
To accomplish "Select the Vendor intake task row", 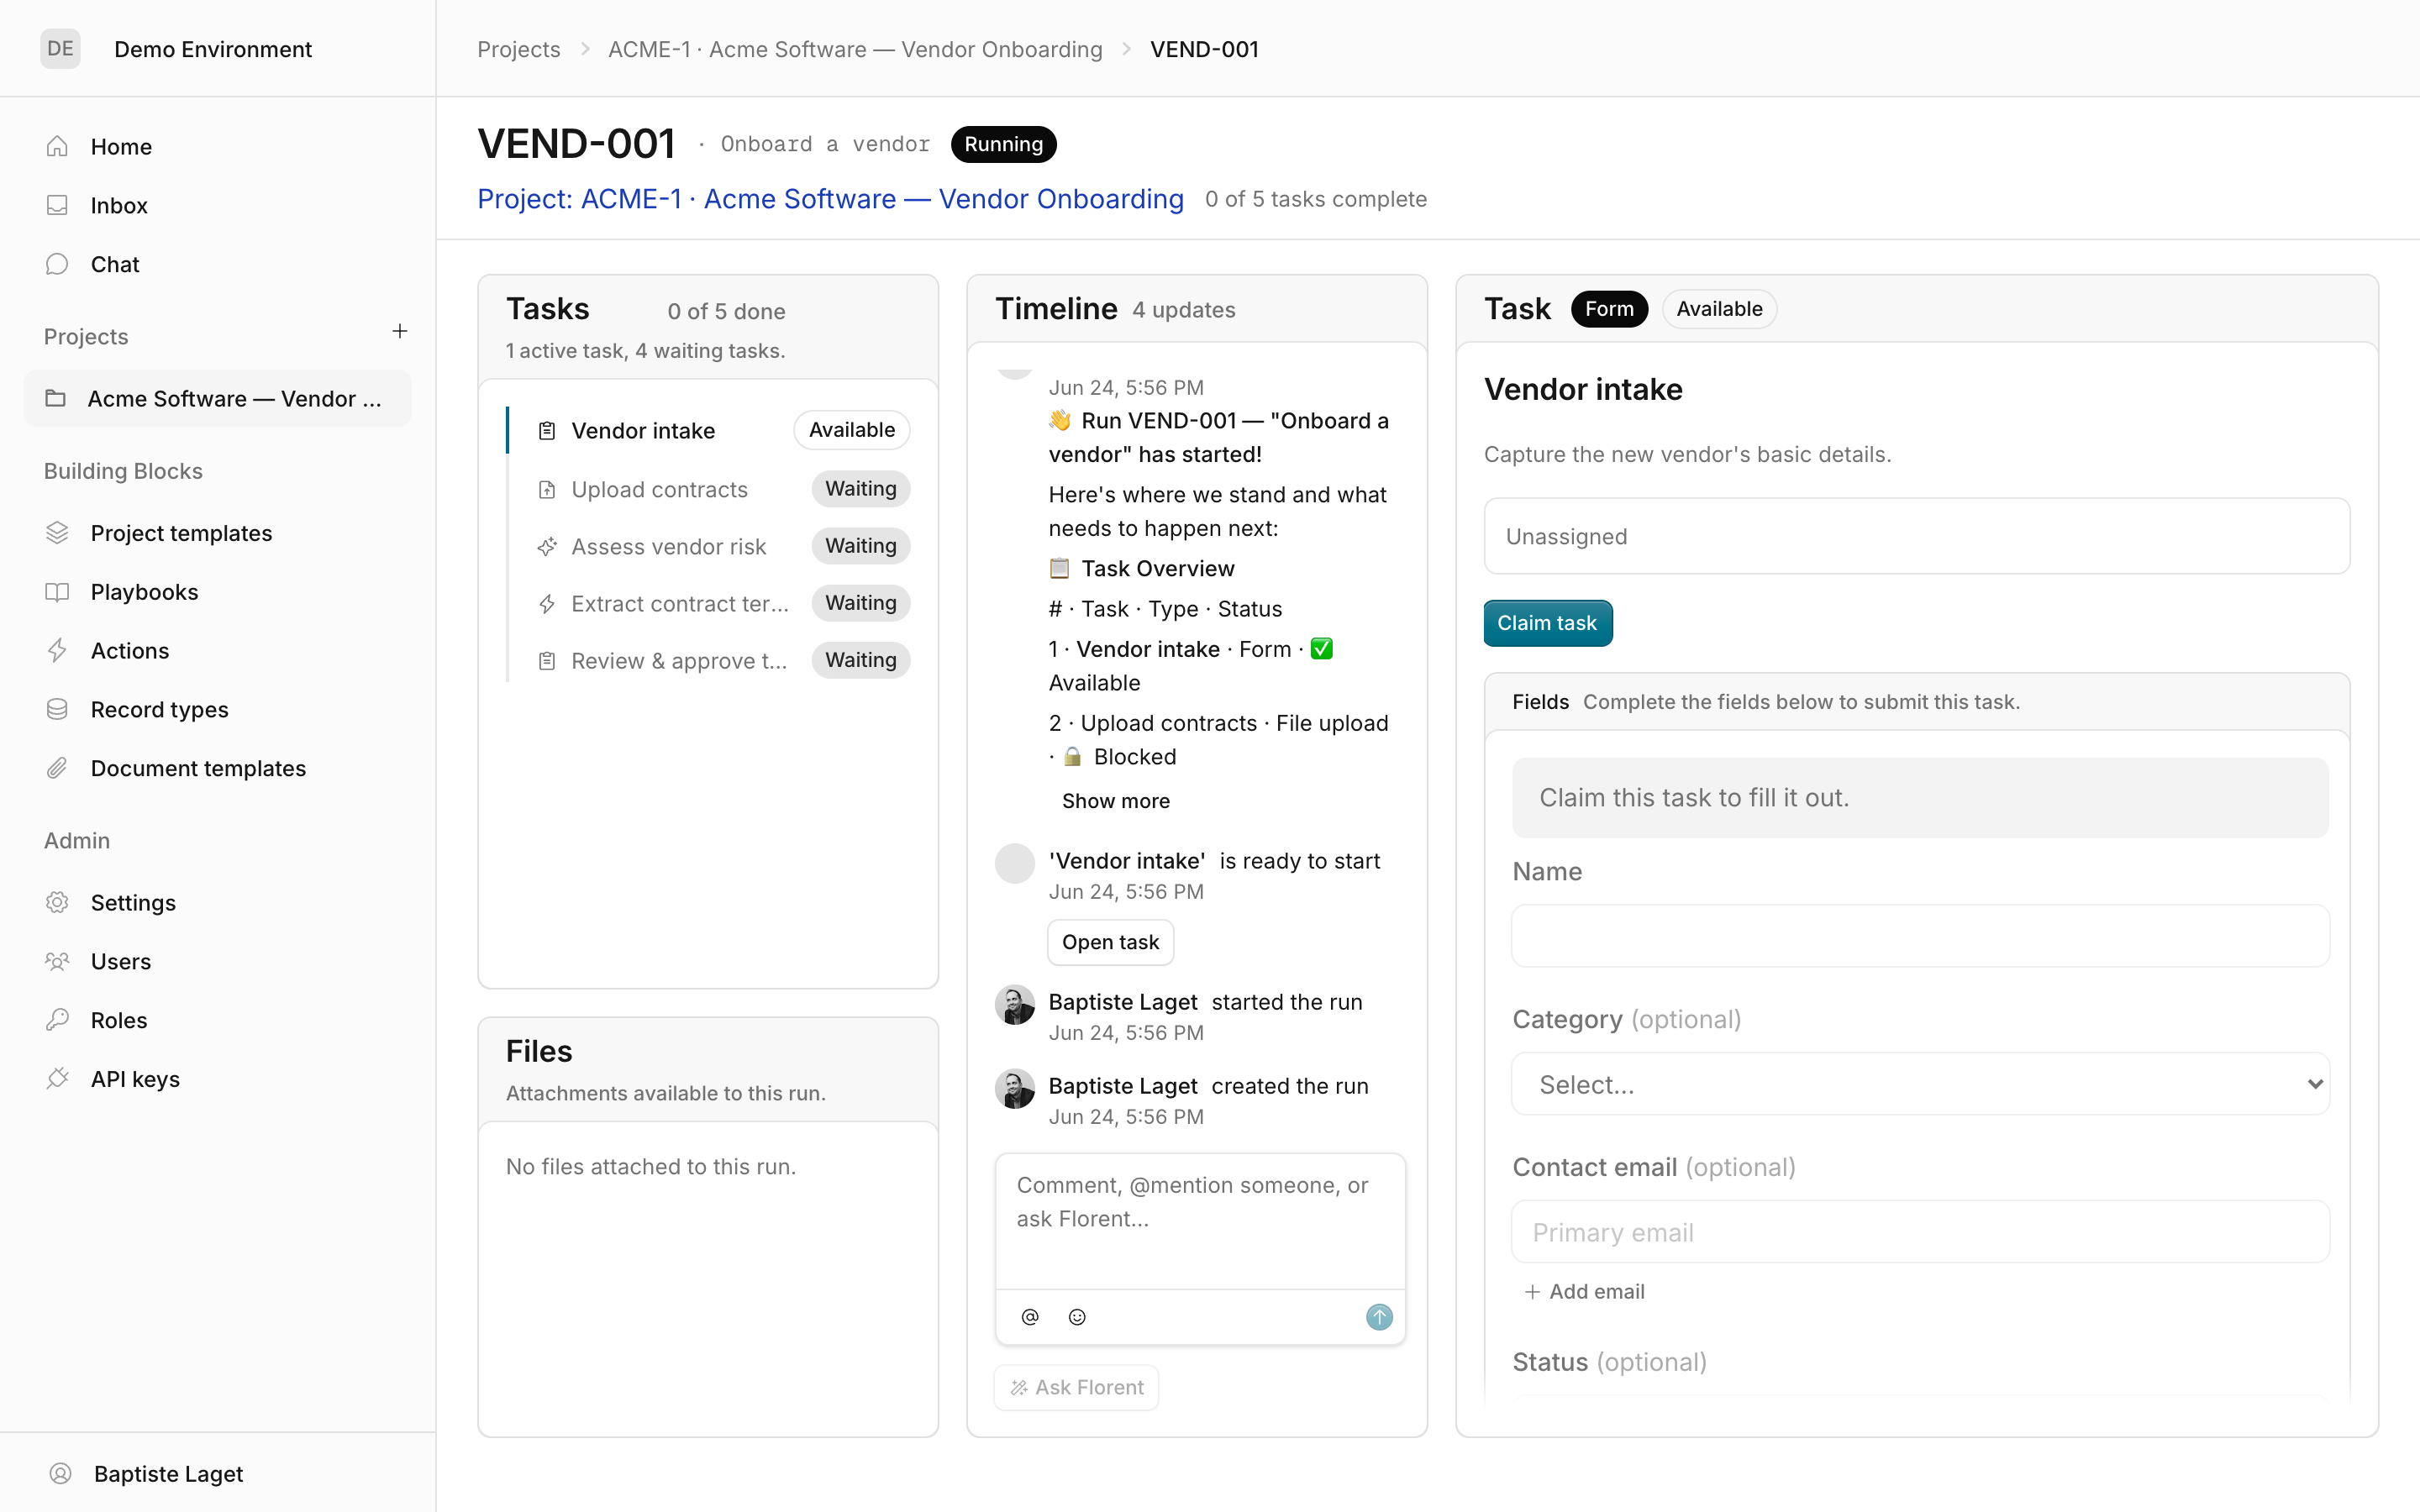I will pyautogui.click(x=709, y=431).
